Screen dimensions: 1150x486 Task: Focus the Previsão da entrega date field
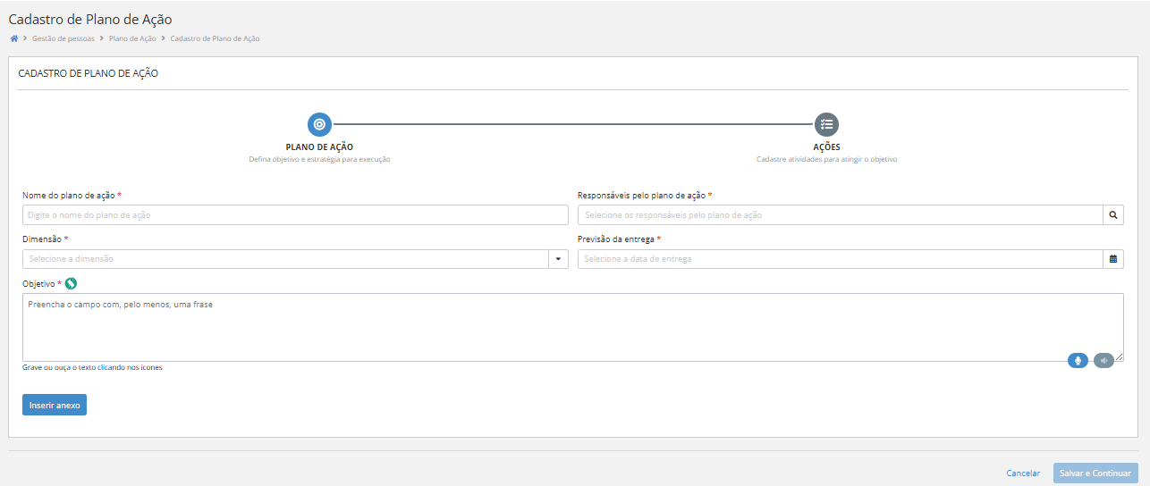pos(840,259)
